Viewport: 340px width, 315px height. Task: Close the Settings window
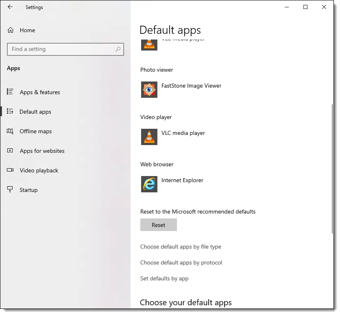[x=324, y=7]
